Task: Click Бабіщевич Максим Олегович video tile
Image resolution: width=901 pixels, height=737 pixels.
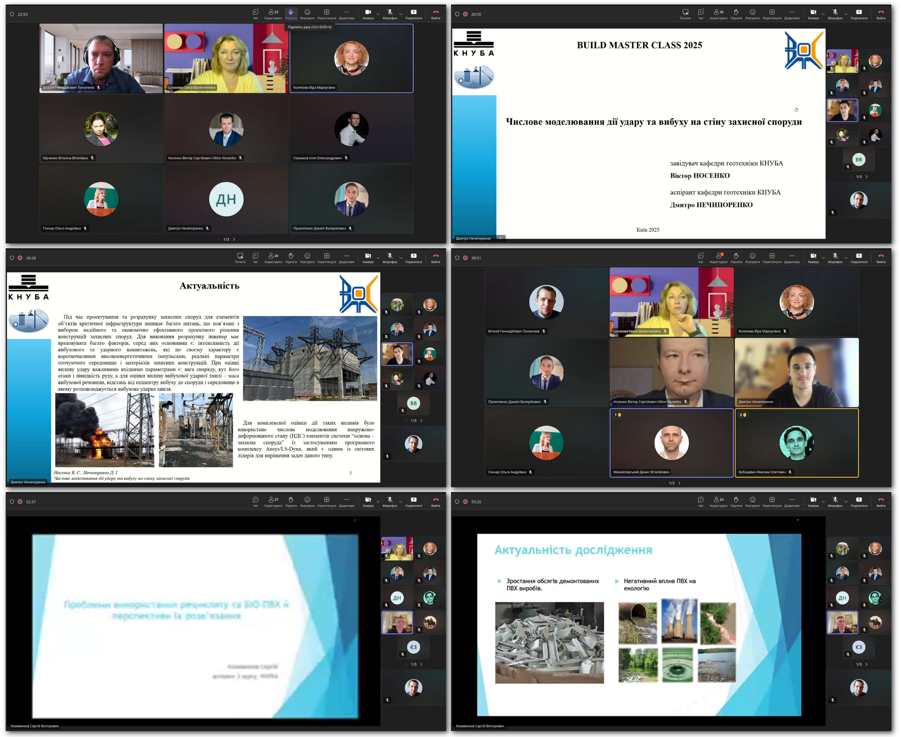Action: [797, 443]
